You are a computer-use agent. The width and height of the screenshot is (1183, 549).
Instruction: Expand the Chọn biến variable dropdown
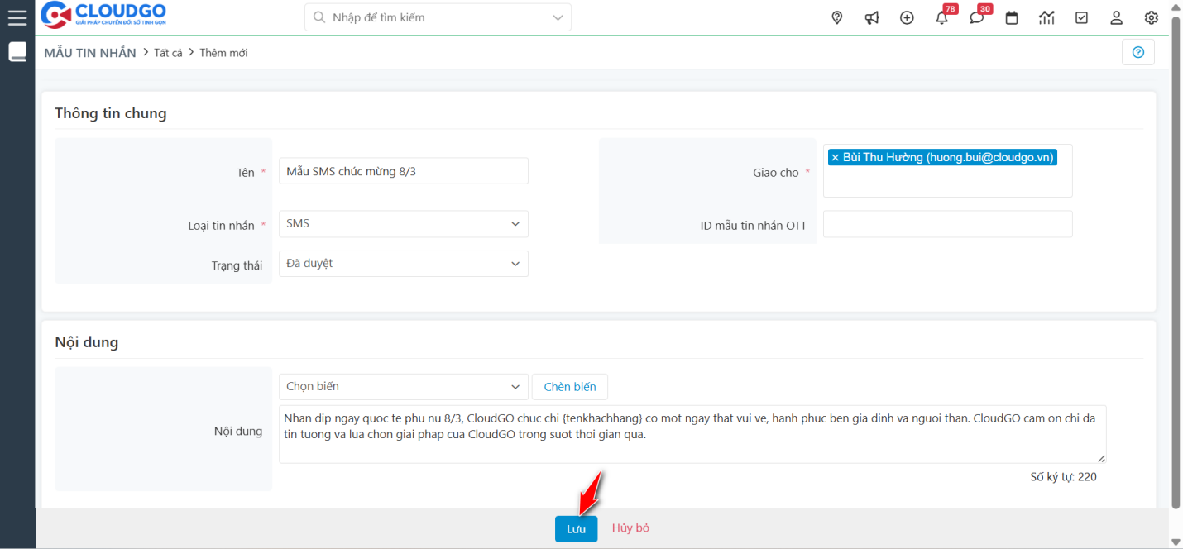[403, 386]
